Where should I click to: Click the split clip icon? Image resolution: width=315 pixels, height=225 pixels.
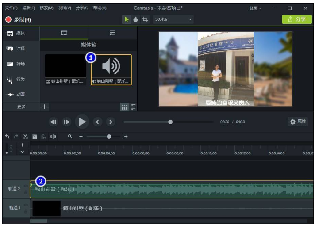(x=53, y=137)
